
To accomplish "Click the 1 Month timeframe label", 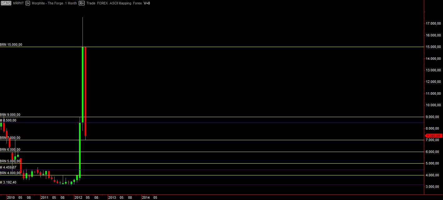I will click(x=71, y=3).
